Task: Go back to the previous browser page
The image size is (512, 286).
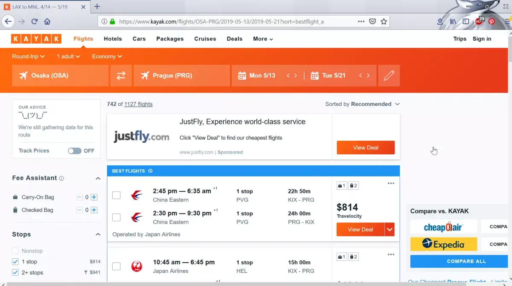Action: (x=8, y=21)
